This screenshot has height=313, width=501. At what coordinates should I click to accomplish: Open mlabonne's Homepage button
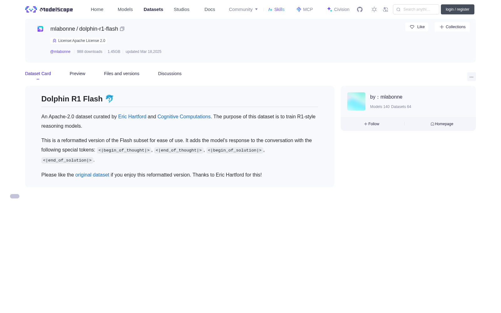[442, 124]
